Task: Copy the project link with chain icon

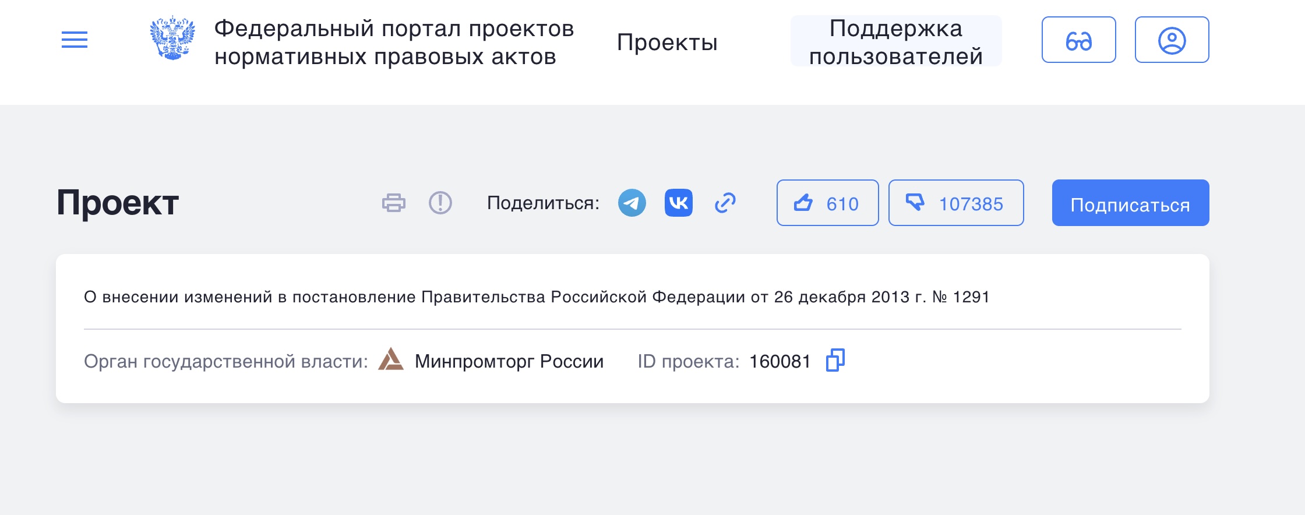Action: coord(725,203)
